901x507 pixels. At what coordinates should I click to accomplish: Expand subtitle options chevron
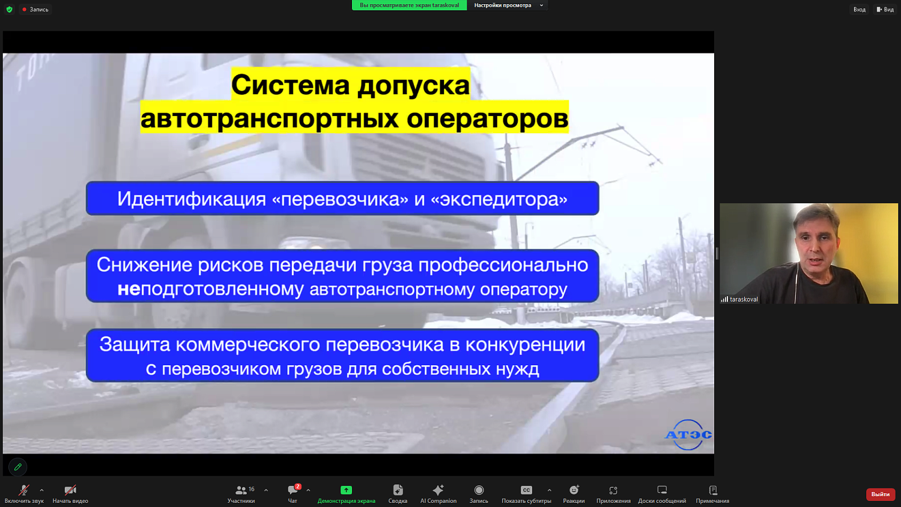pos(549,489)
